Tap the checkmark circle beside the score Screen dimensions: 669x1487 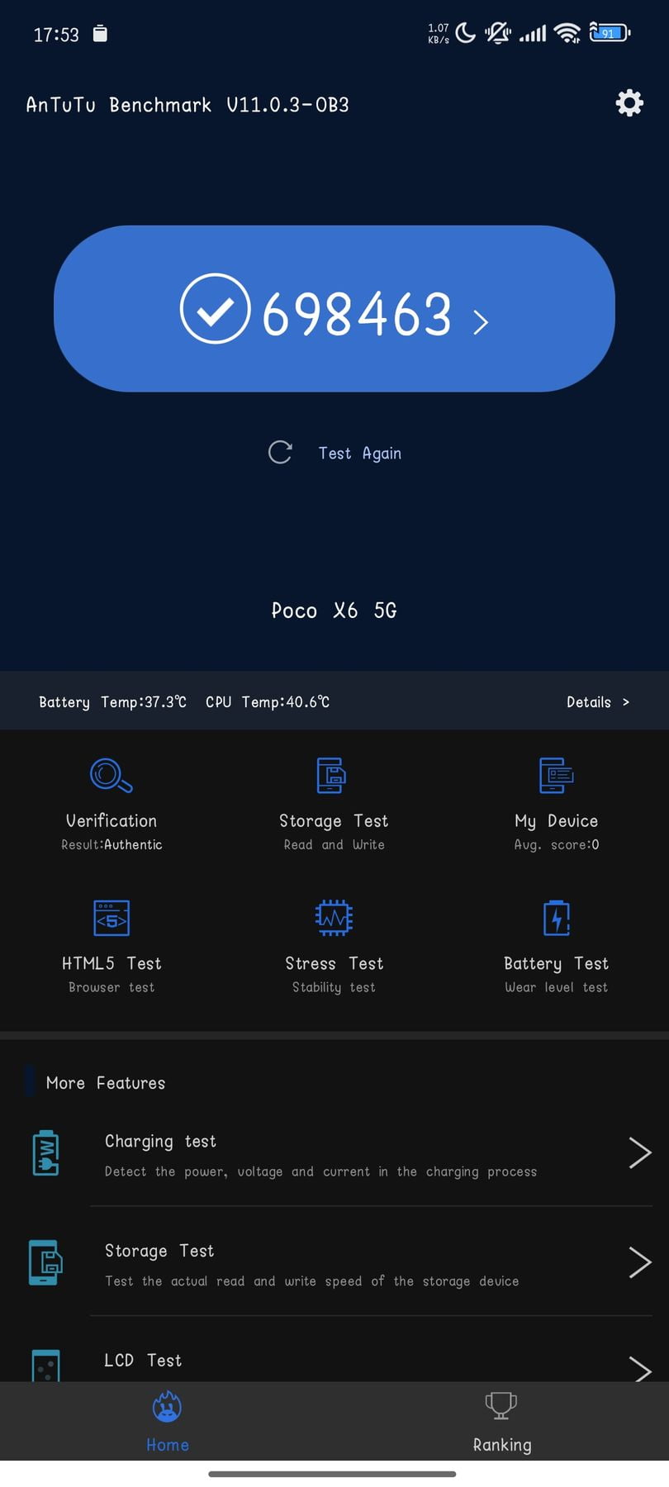215,308
